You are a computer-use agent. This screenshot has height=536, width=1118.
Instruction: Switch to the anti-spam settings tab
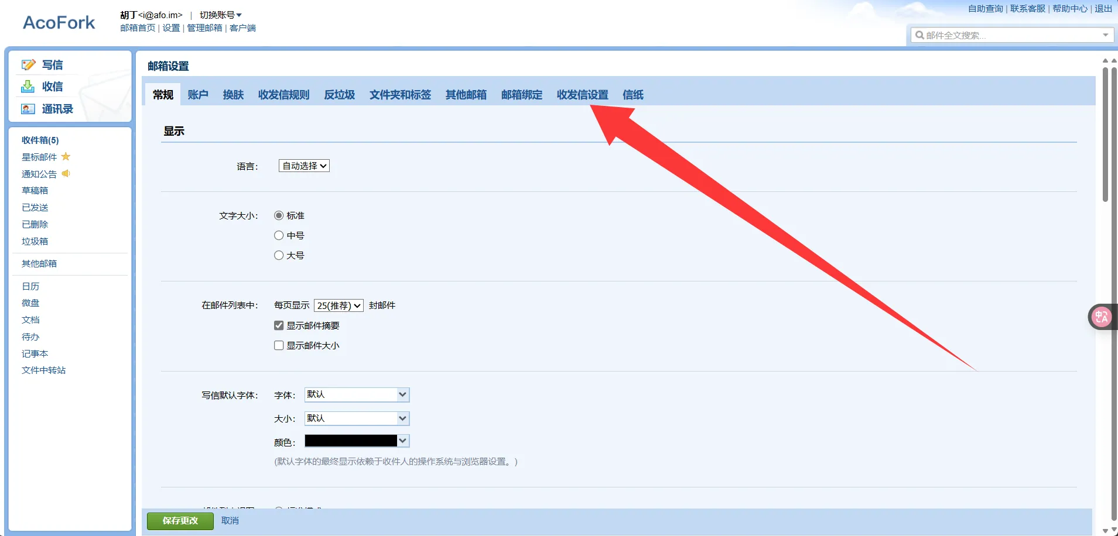tap(339, 95)
